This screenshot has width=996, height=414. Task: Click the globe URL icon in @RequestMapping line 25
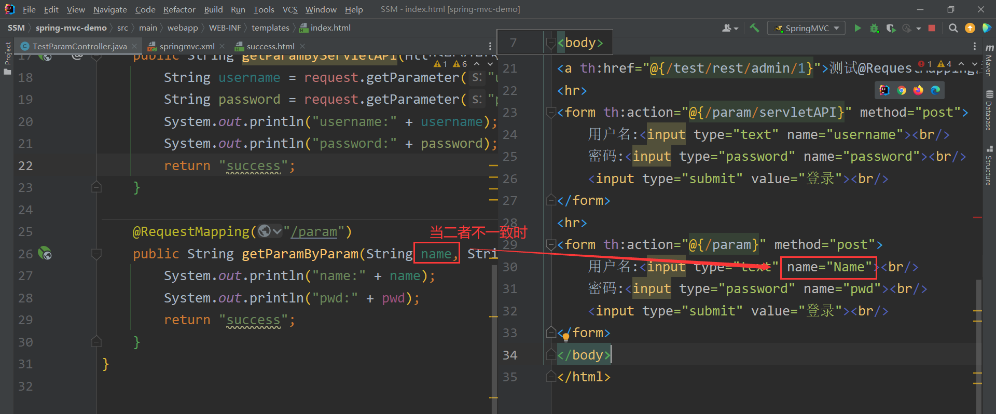pyautogui.click(x=264, y=231)
